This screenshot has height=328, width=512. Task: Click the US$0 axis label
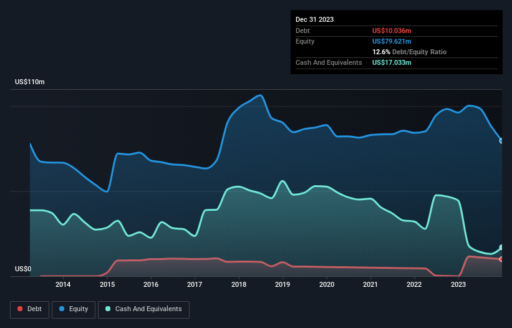coord(23,269)
